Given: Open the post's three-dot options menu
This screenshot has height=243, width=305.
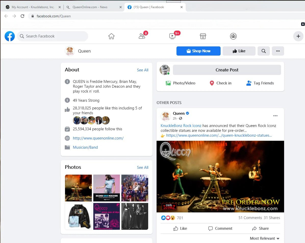Looking at the screenshot, I should coord(275,116).
